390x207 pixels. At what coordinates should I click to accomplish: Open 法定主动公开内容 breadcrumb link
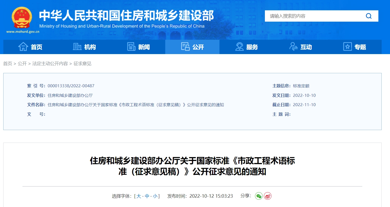point(50,64)
